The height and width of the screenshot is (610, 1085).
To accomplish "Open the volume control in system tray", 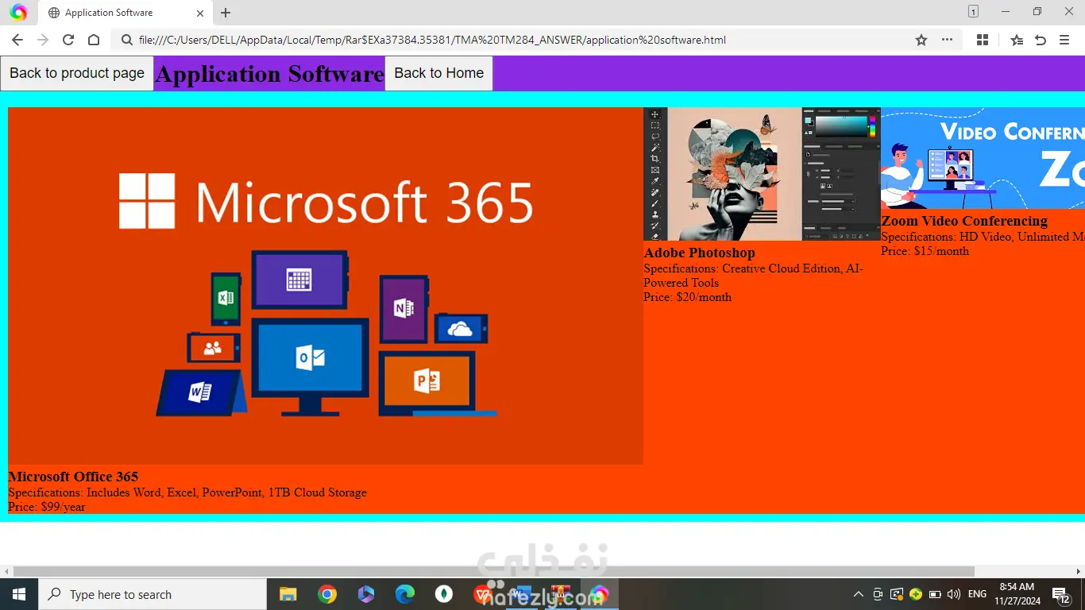I will point(954,594).
